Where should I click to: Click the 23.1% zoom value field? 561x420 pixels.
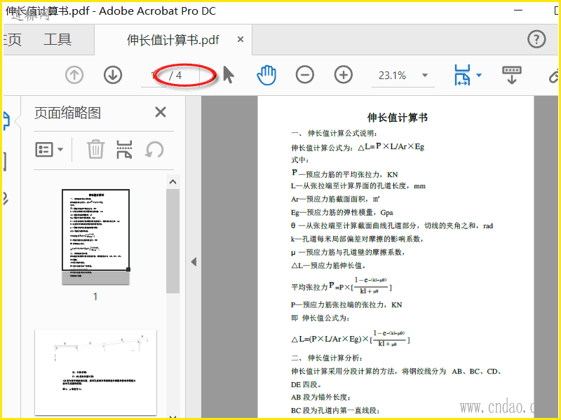click(393, 76)
